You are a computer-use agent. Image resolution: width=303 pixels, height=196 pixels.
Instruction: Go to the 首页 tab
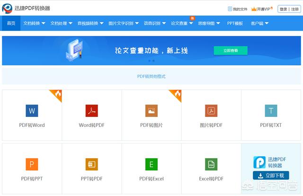coord(11,23)
